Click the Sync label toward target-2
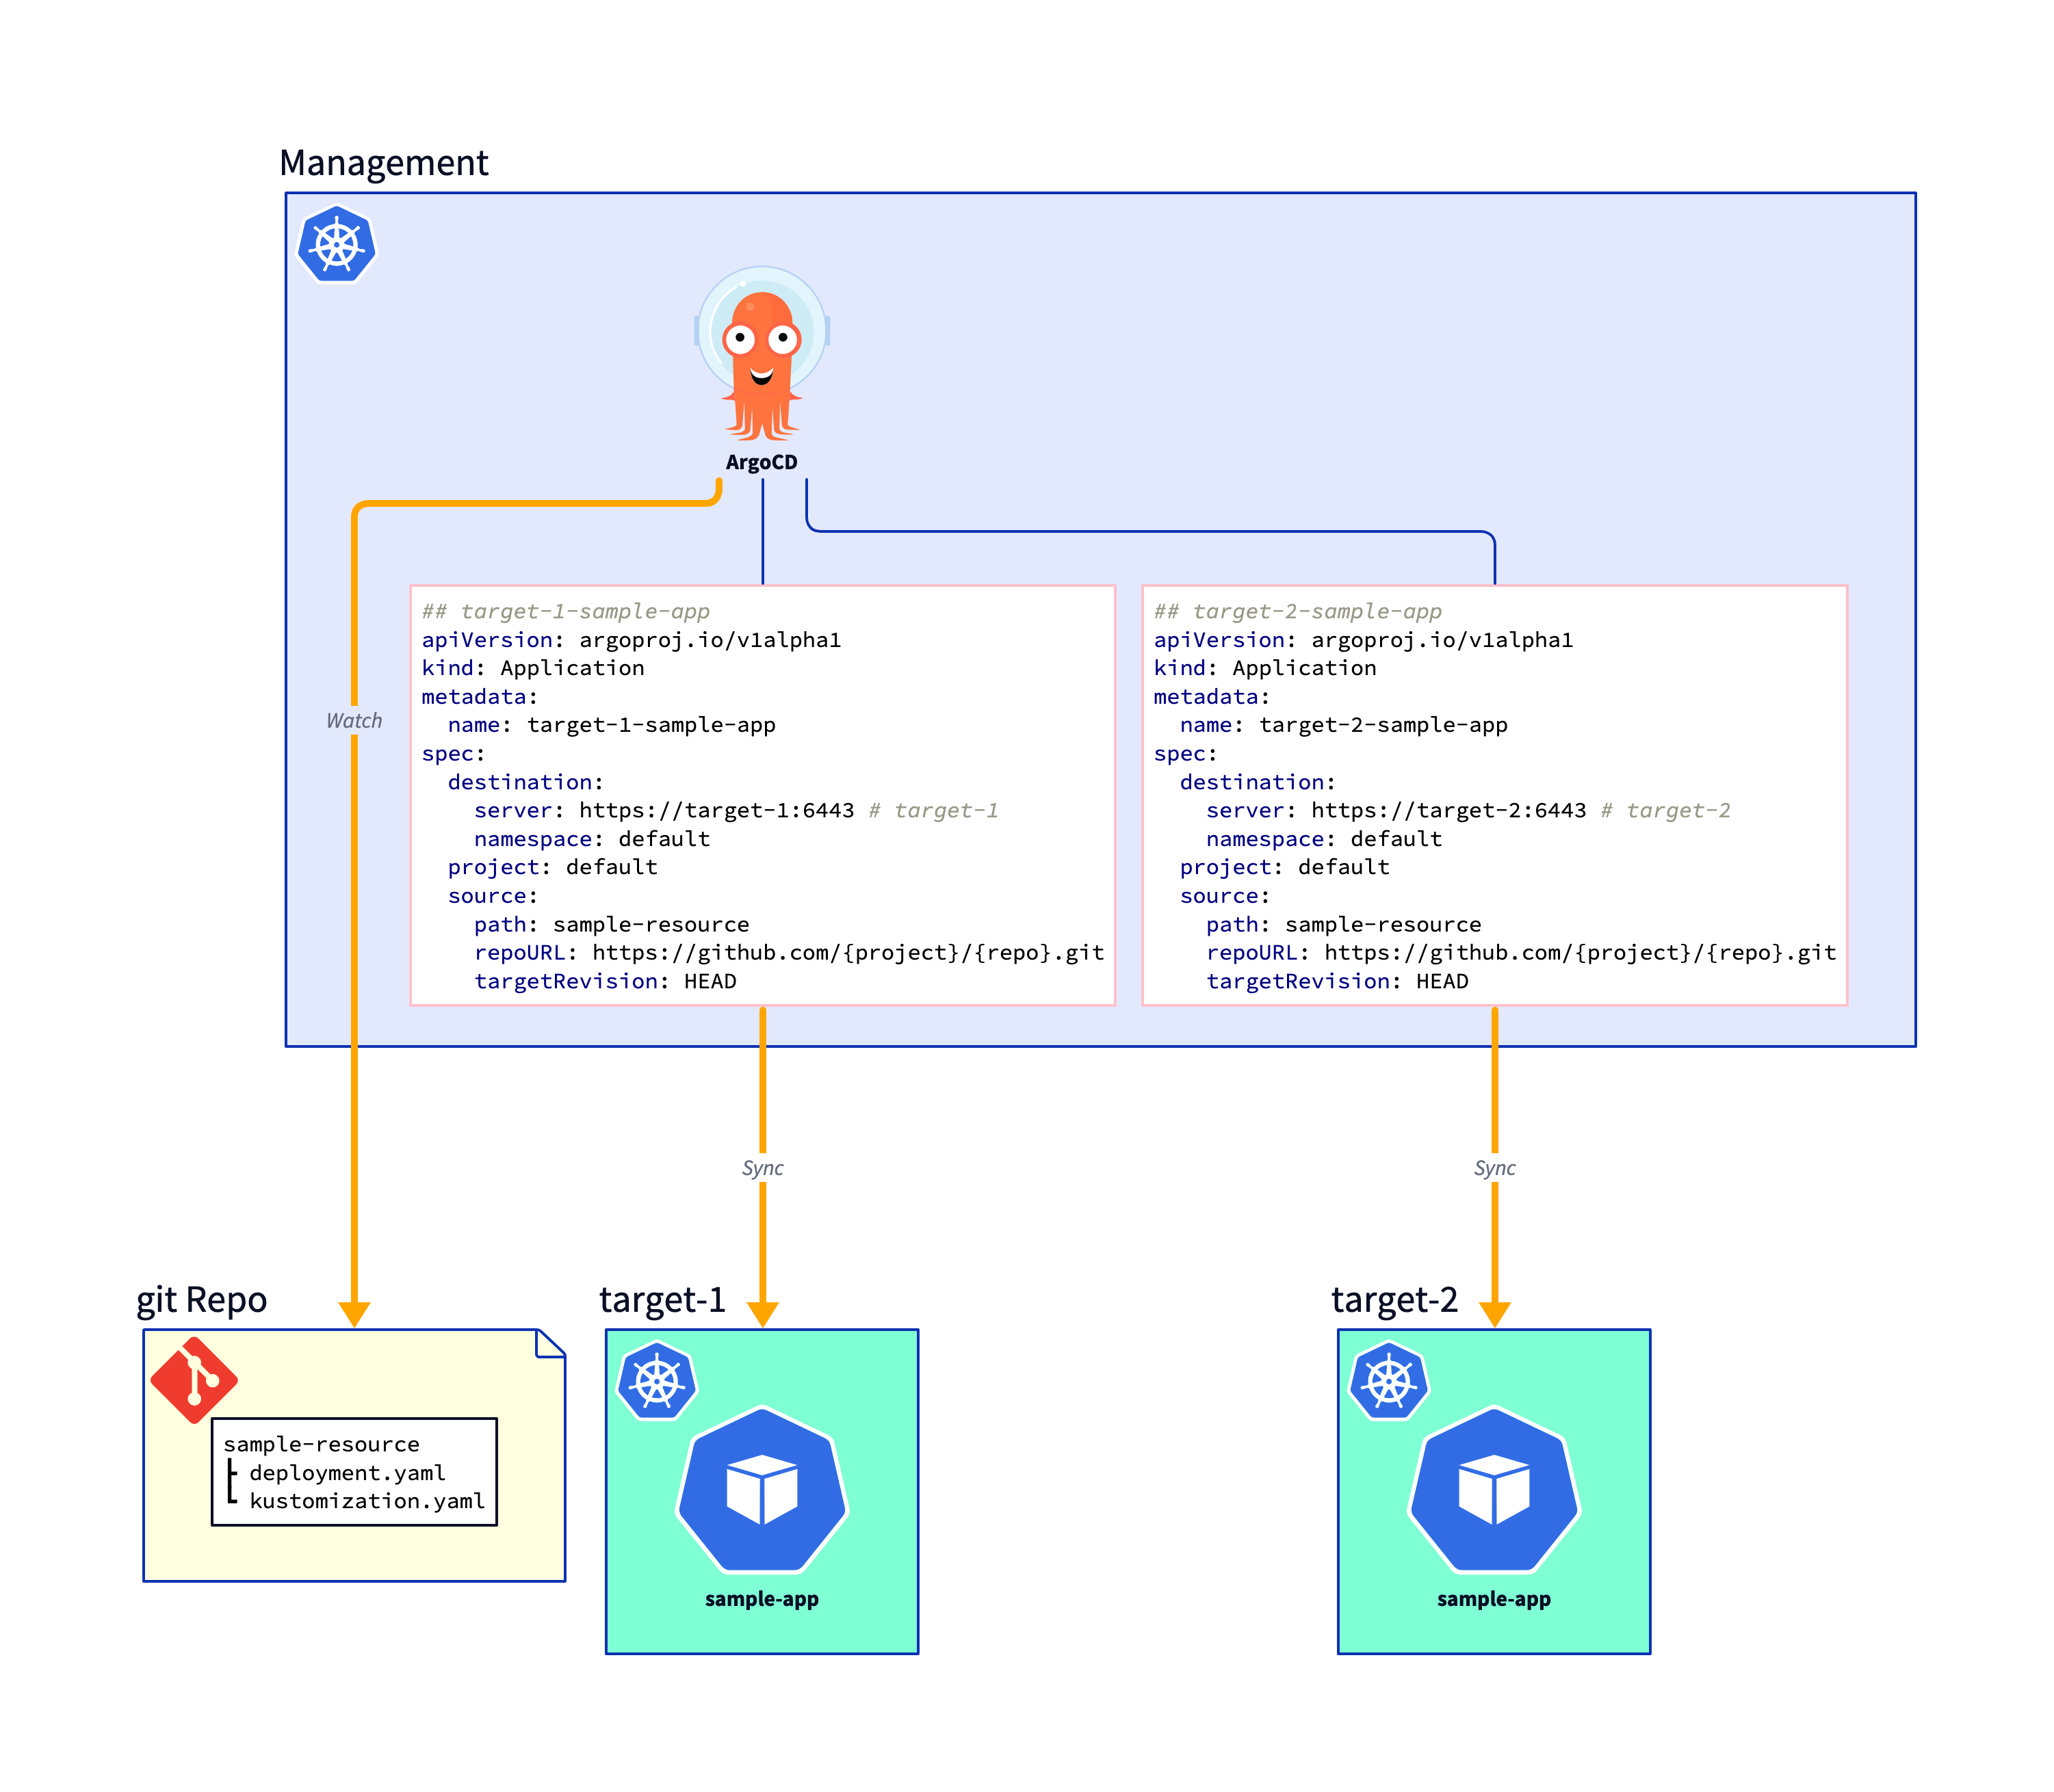 [x=1494, y=1168]
